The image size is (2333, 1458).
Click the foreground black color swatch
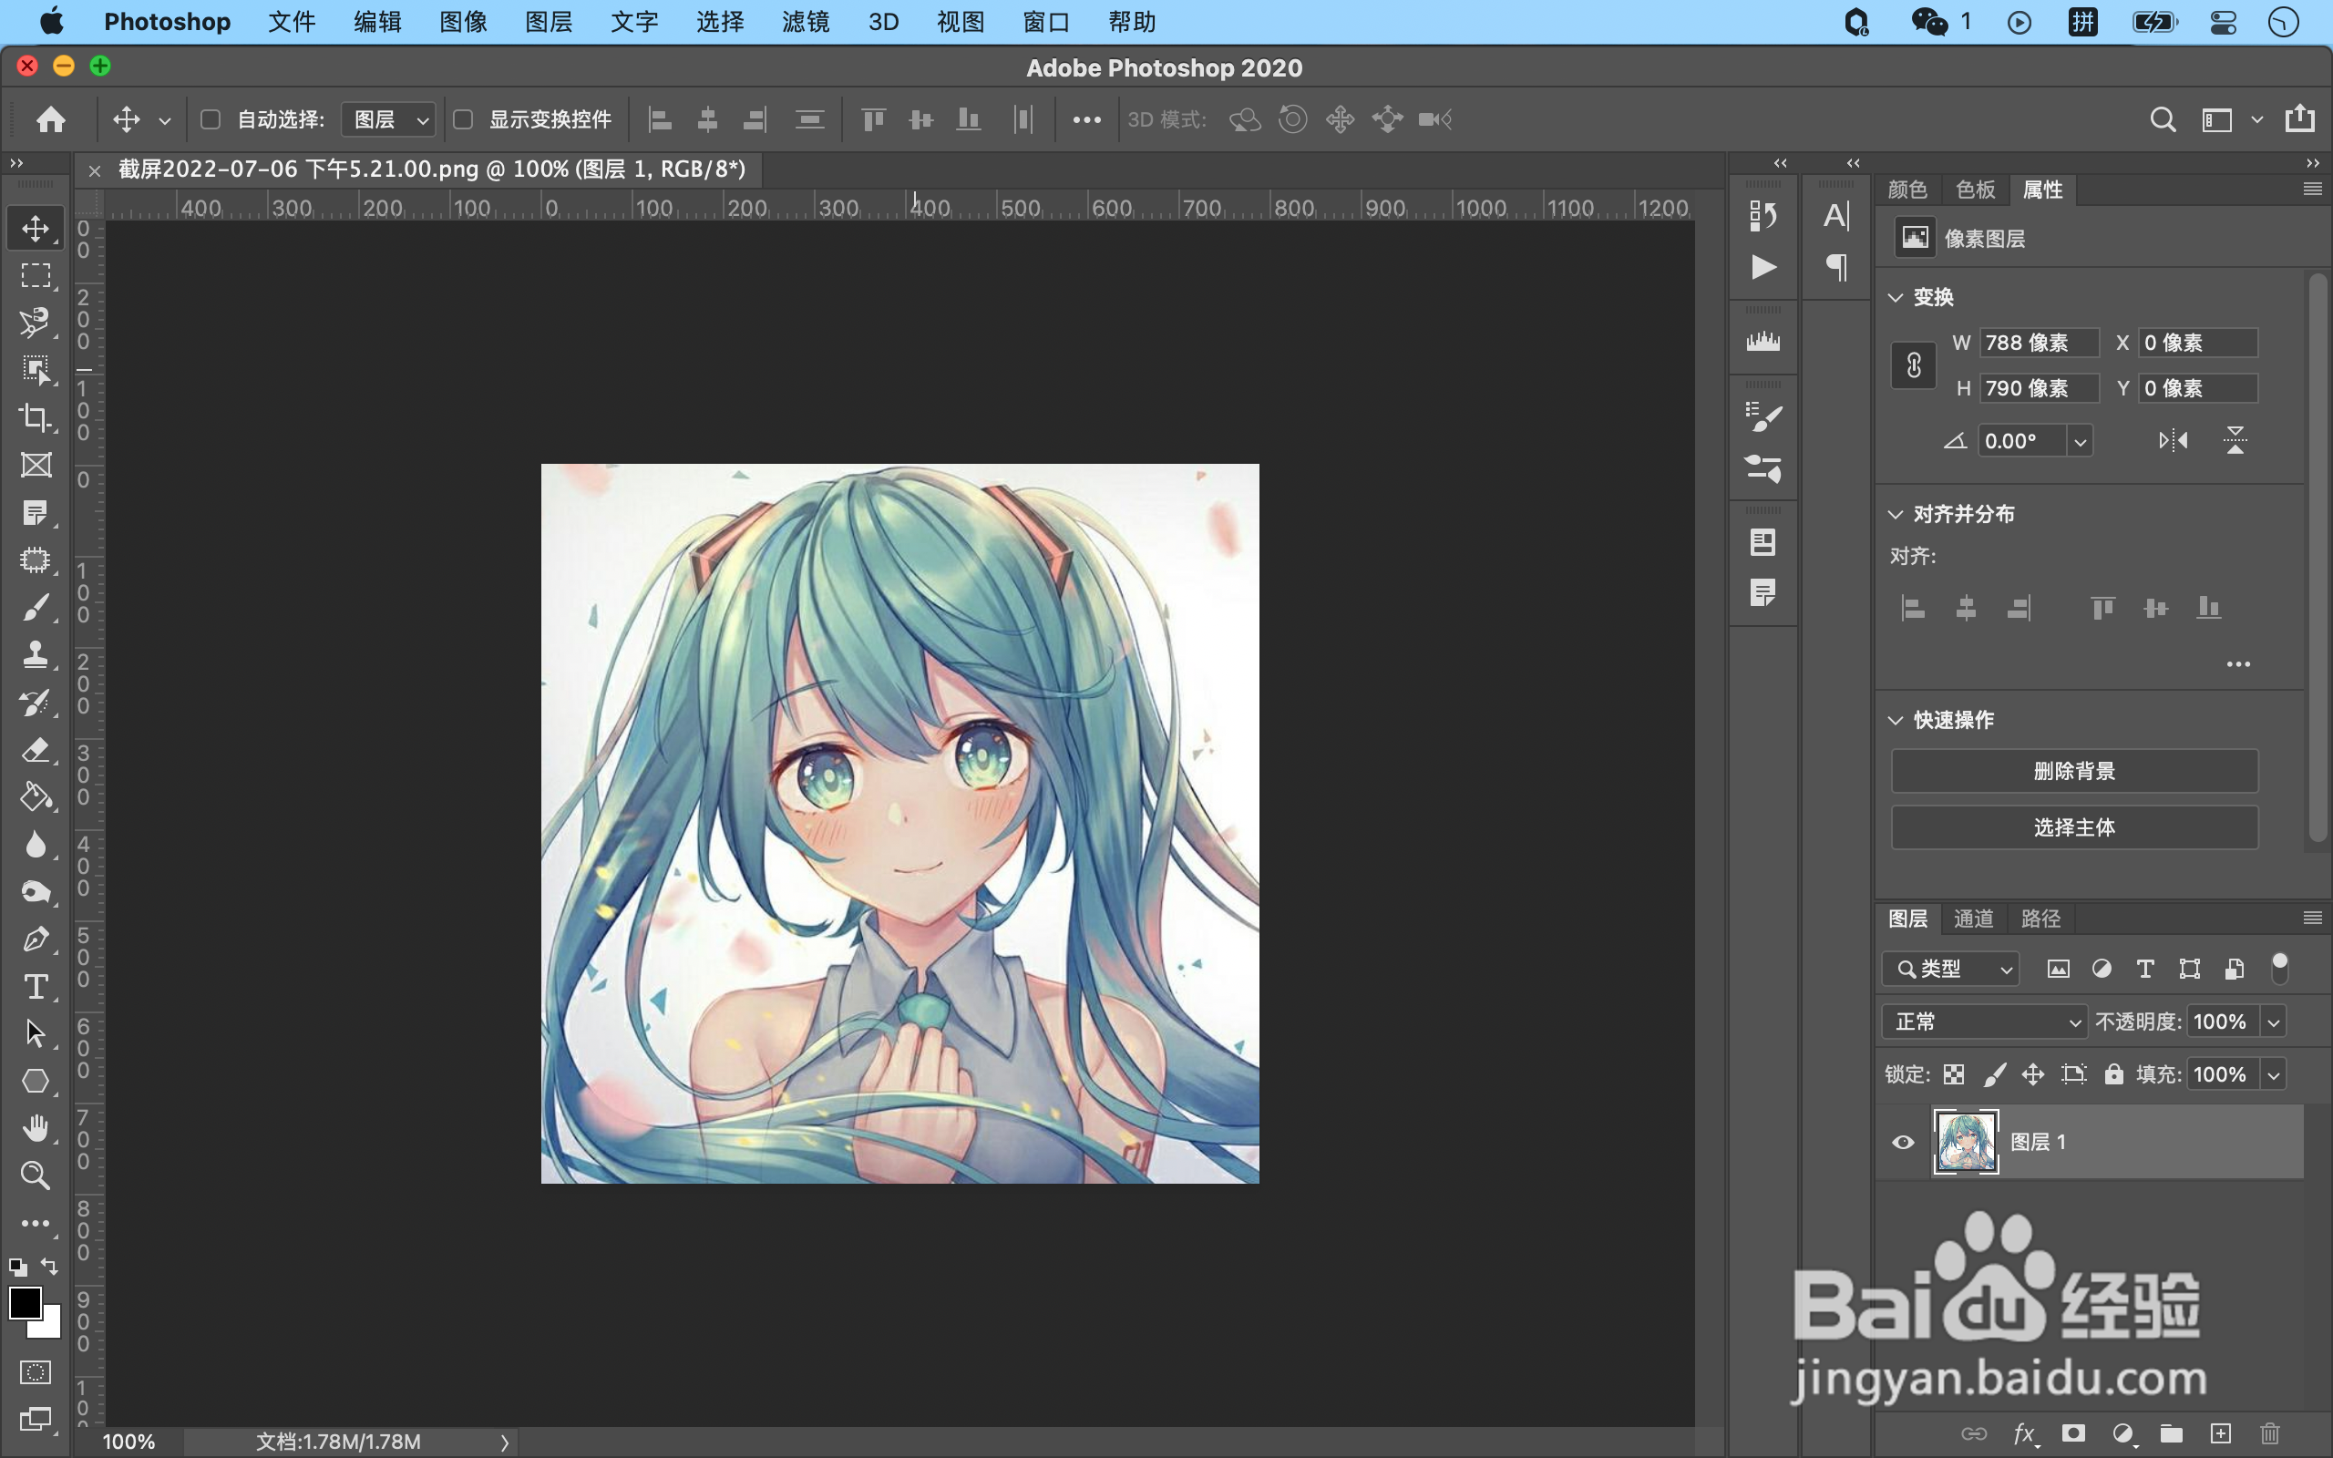26,1303
